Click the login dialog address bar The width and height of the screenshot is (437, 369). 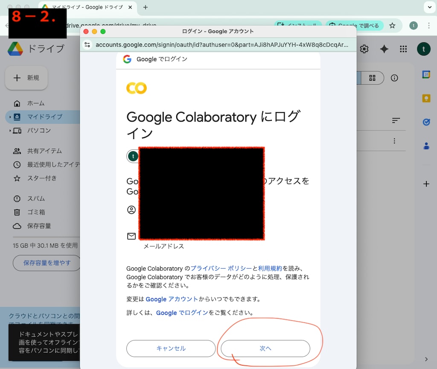click(x=218, y=44)
